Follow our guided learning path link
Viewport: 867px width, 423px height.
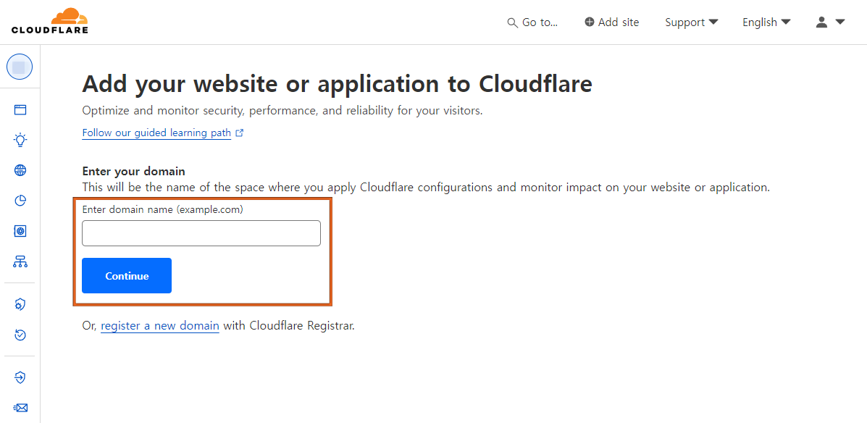[x=156, y=133]
